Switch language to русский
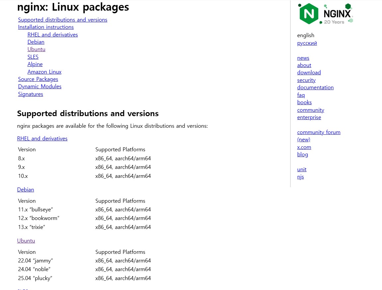 click(307, 43)
